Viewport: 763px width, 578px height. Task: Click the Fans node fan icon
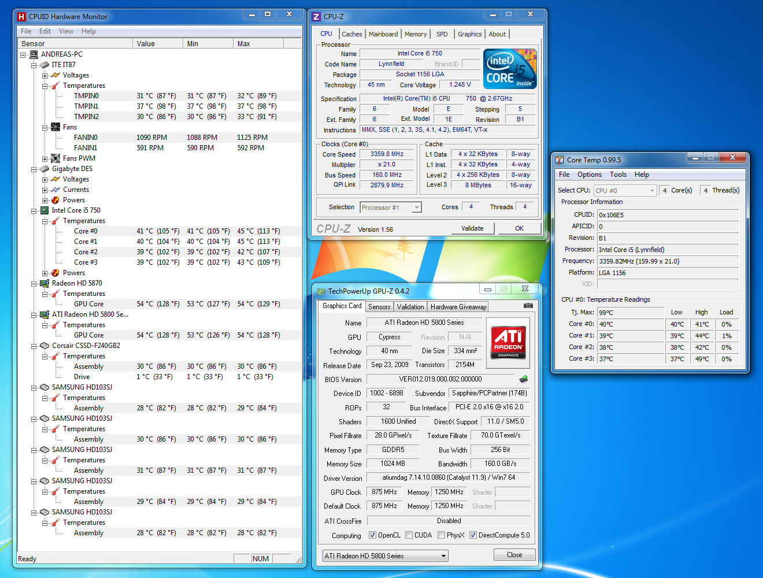(55, 127)
